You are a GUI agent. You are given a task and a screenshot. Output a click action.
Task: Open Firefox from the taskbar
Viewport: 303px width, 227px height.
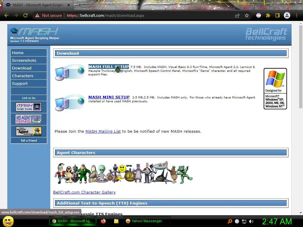[103, 221]
